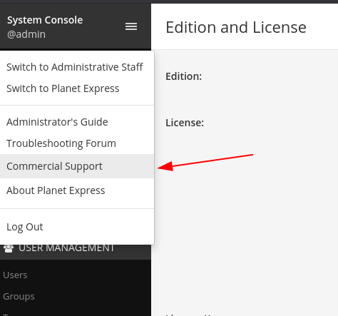This screenshot has width=338, height=316.
Task: Click the Edition: label
Action: tap(184, 76)
